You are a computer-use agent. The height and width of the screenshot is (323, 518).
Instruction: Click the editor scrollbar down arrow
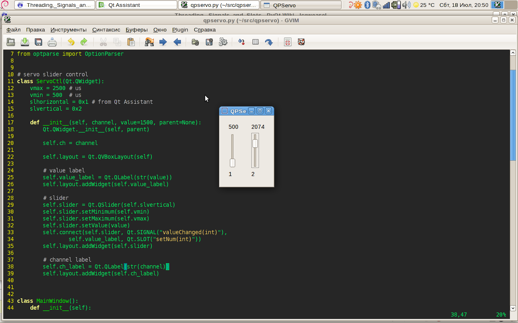[513, 308]
